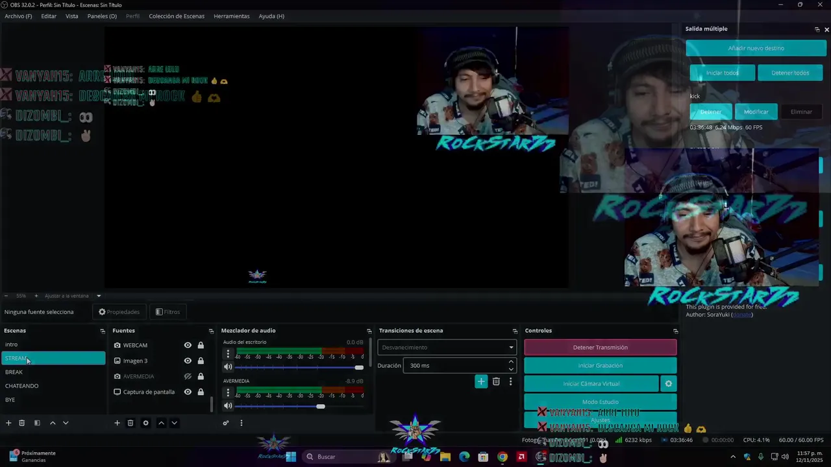Undock the Transiciones de escena panel
Screen dimensions: 831x467
click(x=515, y=331)
